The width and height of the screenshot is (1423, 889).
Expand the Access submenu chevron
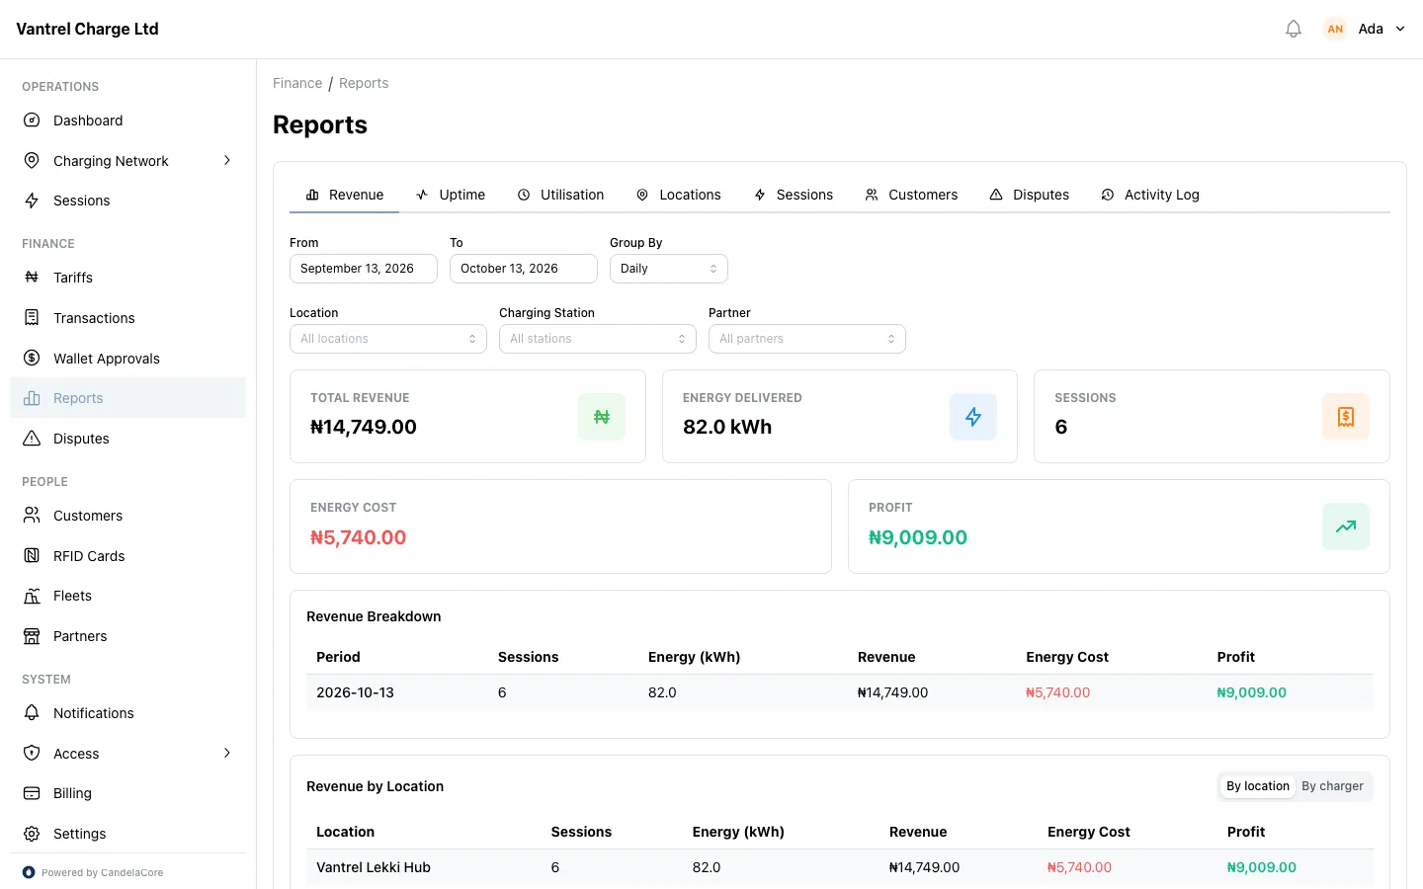pos(227,753)
